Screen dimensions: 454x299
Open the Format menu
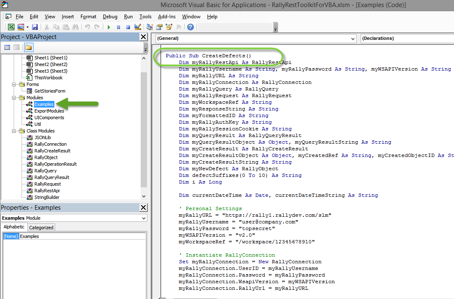88,17
